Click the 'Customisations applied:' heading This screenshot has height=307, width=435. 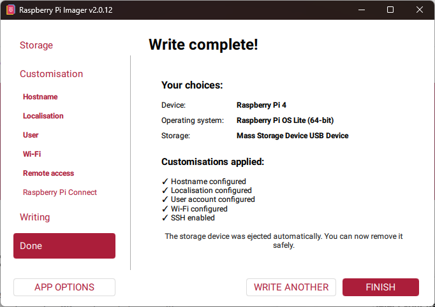point(213,162)
